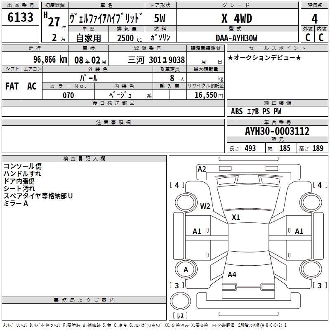Select the equipment line ABS エアB PS PW

point(256,111)
